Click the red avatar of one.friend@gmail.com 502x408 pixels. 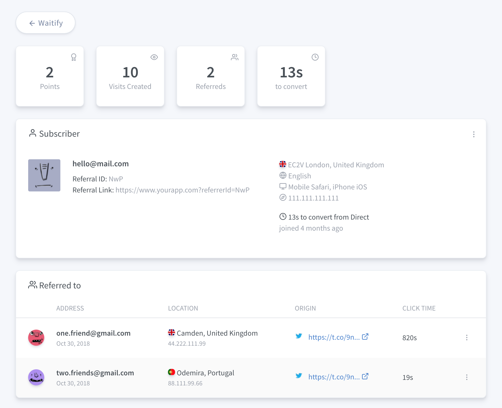point(36,337)
